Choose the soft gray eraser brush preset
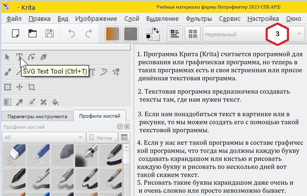This screenshot has width=307, height=196. point(62,155)
